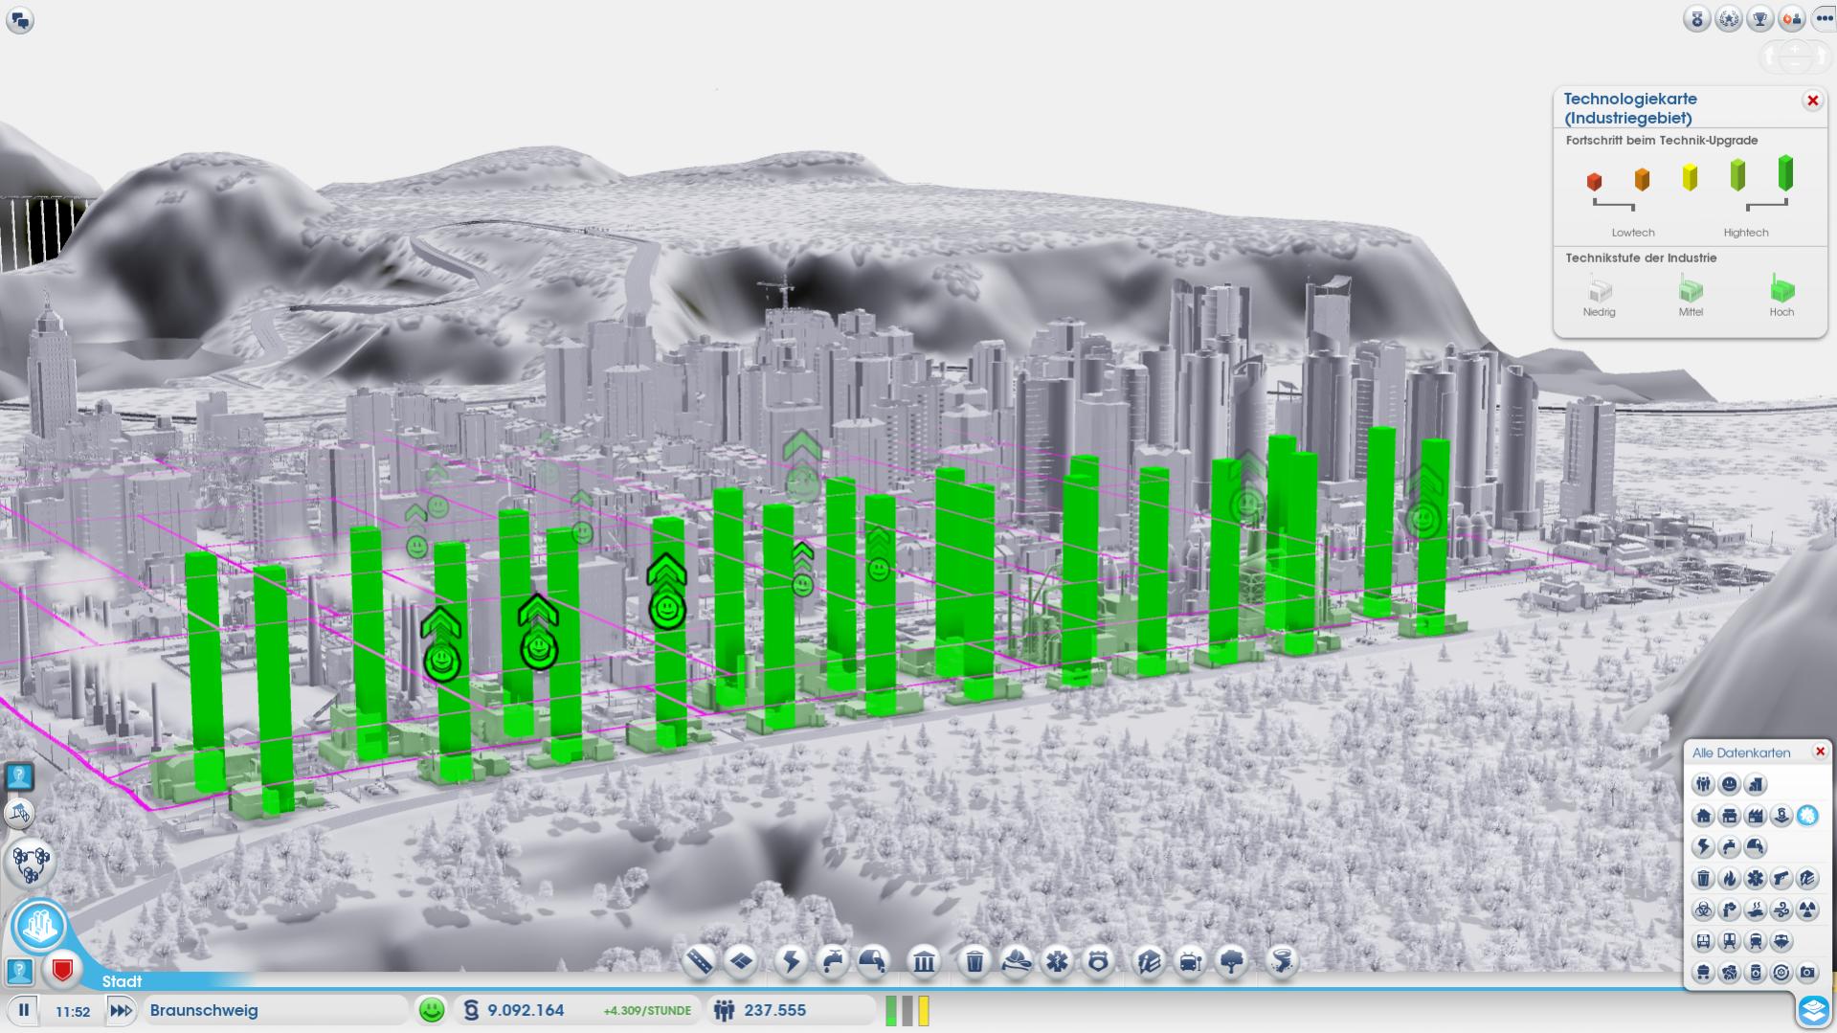Open the options menu with three dots
1837x1033 pixels.
coord(1825,18)
